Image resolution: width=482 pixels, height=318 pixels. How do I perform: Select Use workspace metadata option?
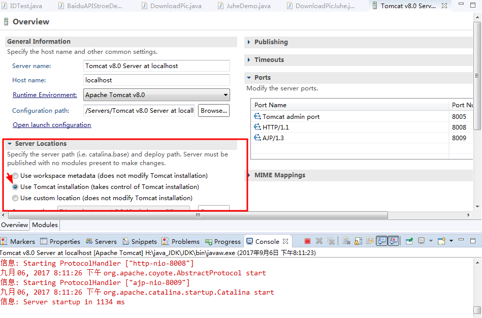[15, 176]
